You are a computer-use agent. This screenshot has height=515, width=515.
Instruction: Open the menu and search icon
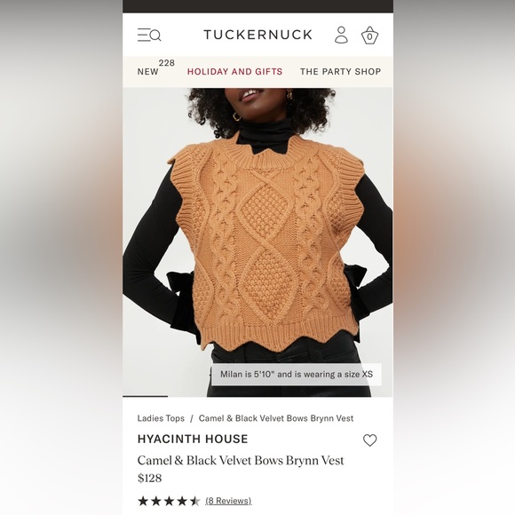pyautogui.click(x=149, y=35)
